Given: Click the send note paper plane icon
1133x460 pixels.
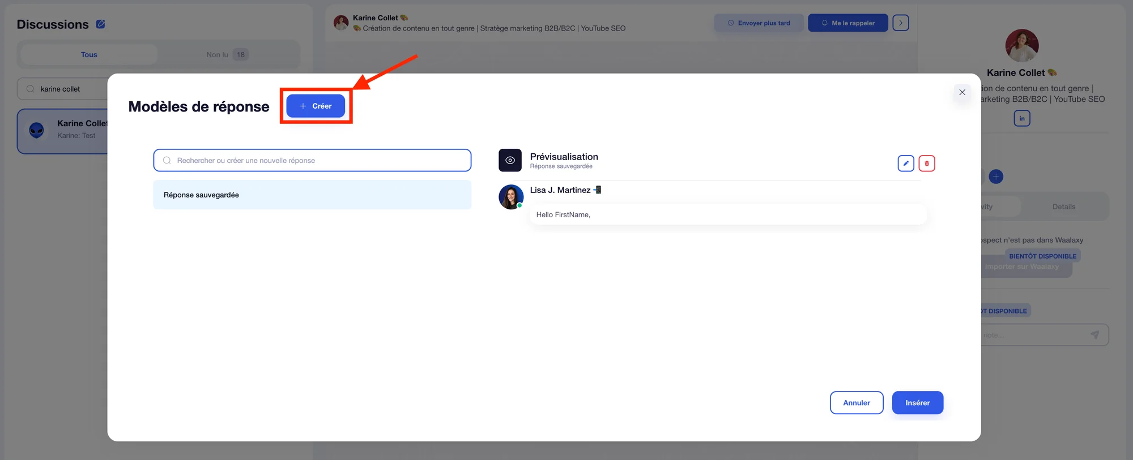Looking at the screenshot, I should (1094, 335).
